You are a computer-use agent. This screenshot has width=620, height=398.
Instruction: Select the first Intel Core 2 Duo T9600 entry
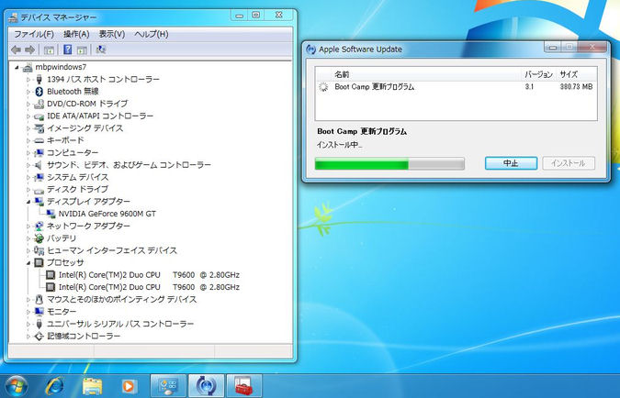coord(149,275)
